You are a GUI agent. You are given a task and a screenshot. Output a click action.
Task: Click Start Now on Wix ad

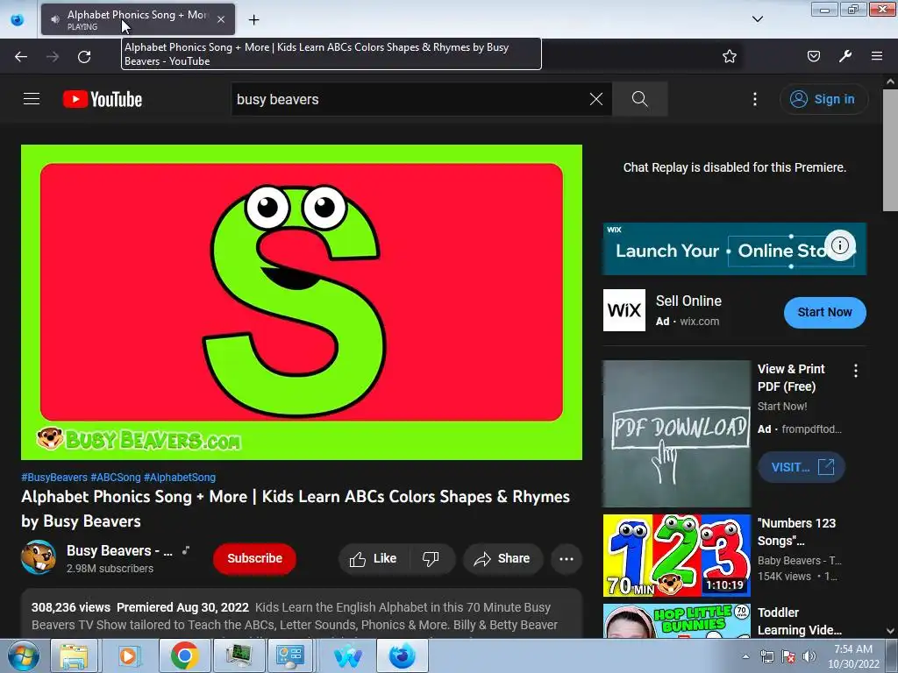(824, 313)
